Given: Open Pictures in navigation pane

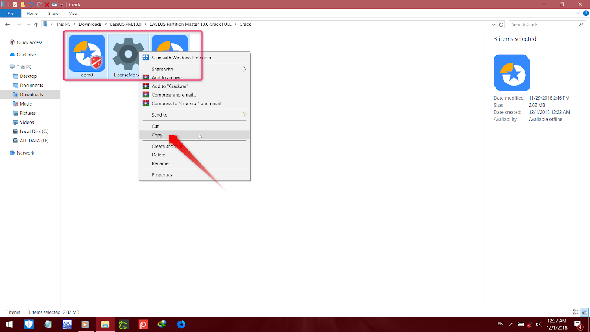Looking at the screenshot, I should pos(28,113).
